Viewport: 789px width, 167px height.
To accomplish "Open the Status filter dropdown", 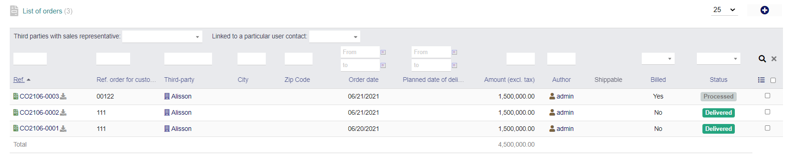I will click(x=718, y=59).
